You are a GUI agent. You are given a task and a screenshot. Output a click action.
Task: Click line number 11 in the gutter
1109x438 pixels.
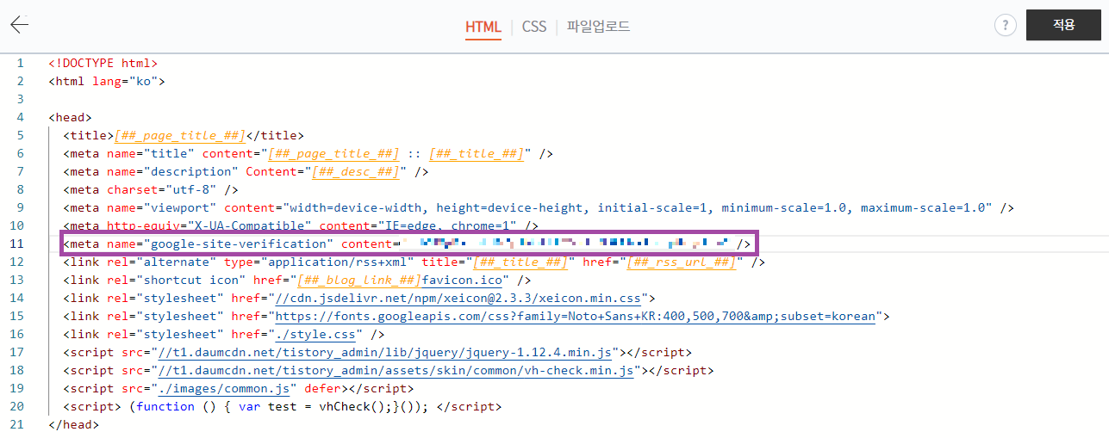coord(17,244)
